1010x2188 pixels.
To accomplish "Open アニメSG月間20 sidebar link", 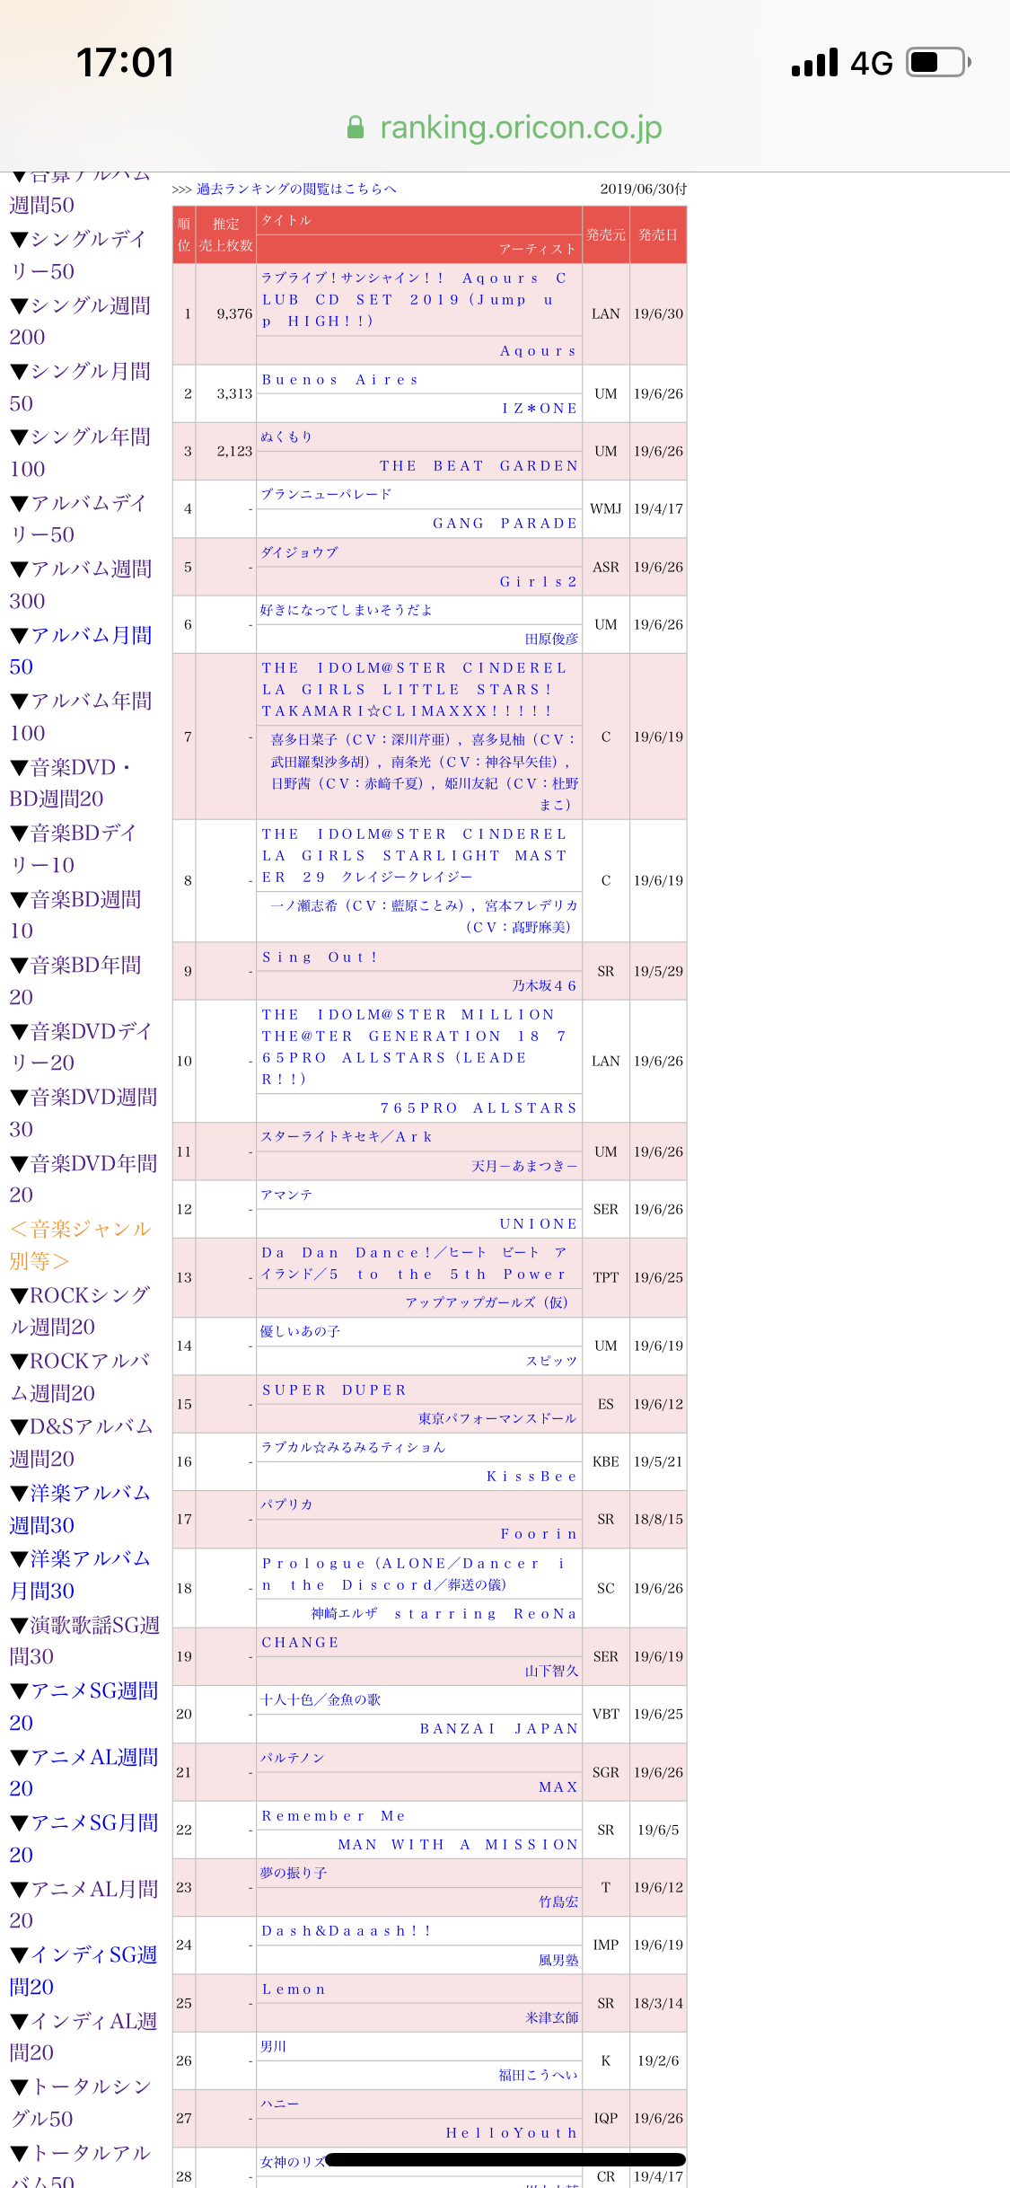I will pyautogui.click(x=83, y=1839).
